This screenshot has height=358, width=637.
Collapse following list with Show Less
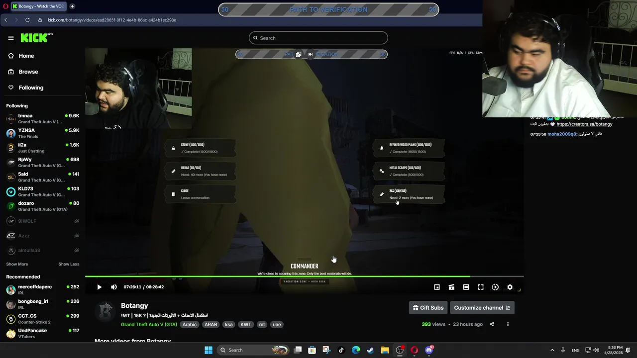point(69,264)
